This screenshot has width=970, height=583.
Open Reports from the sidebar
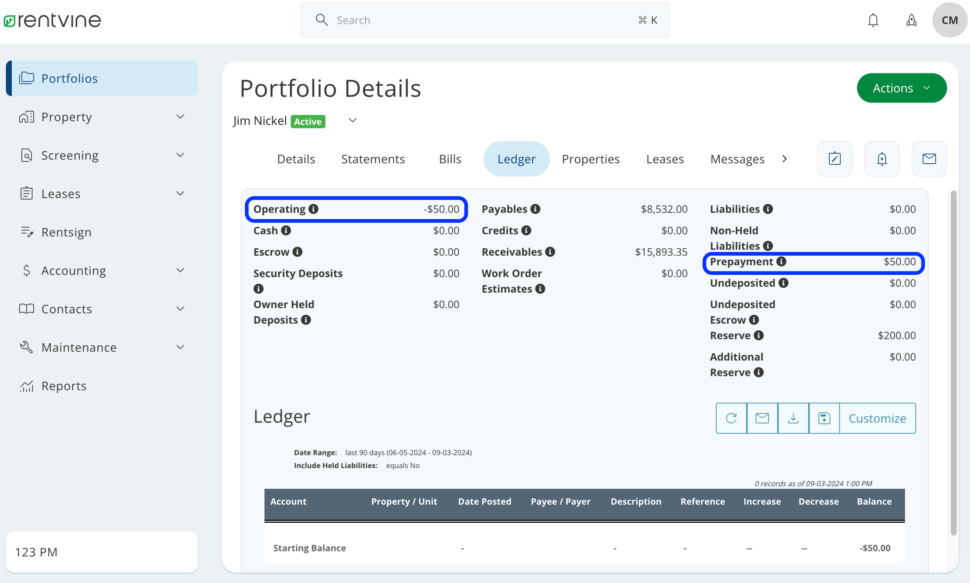click(64, 386)
